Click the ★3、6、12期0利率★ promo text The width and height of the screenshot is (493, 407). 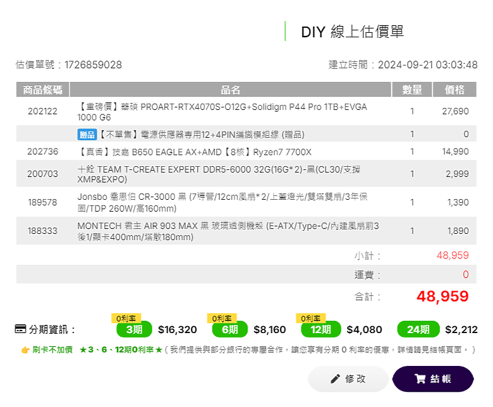121,349
